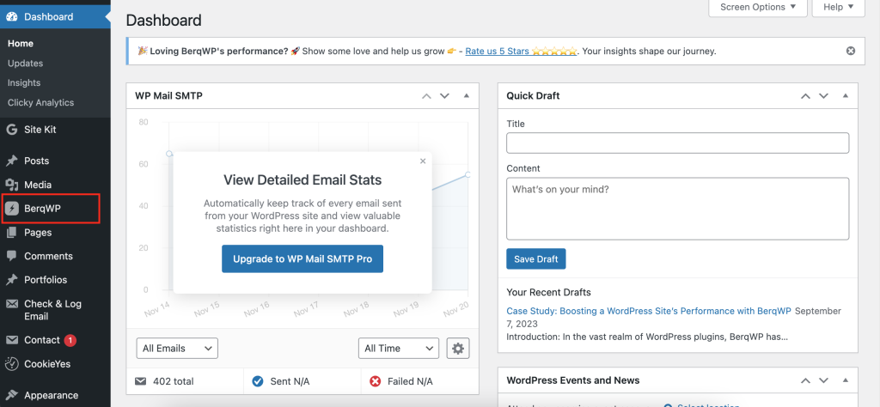Move Quick Draft widget up
Image resolution: width=880 pixels, height=407 pixels.
pyautogui.click(x=805, y=96)
